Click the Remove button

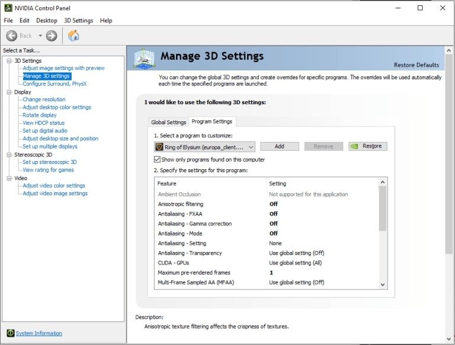coord(323,146)
